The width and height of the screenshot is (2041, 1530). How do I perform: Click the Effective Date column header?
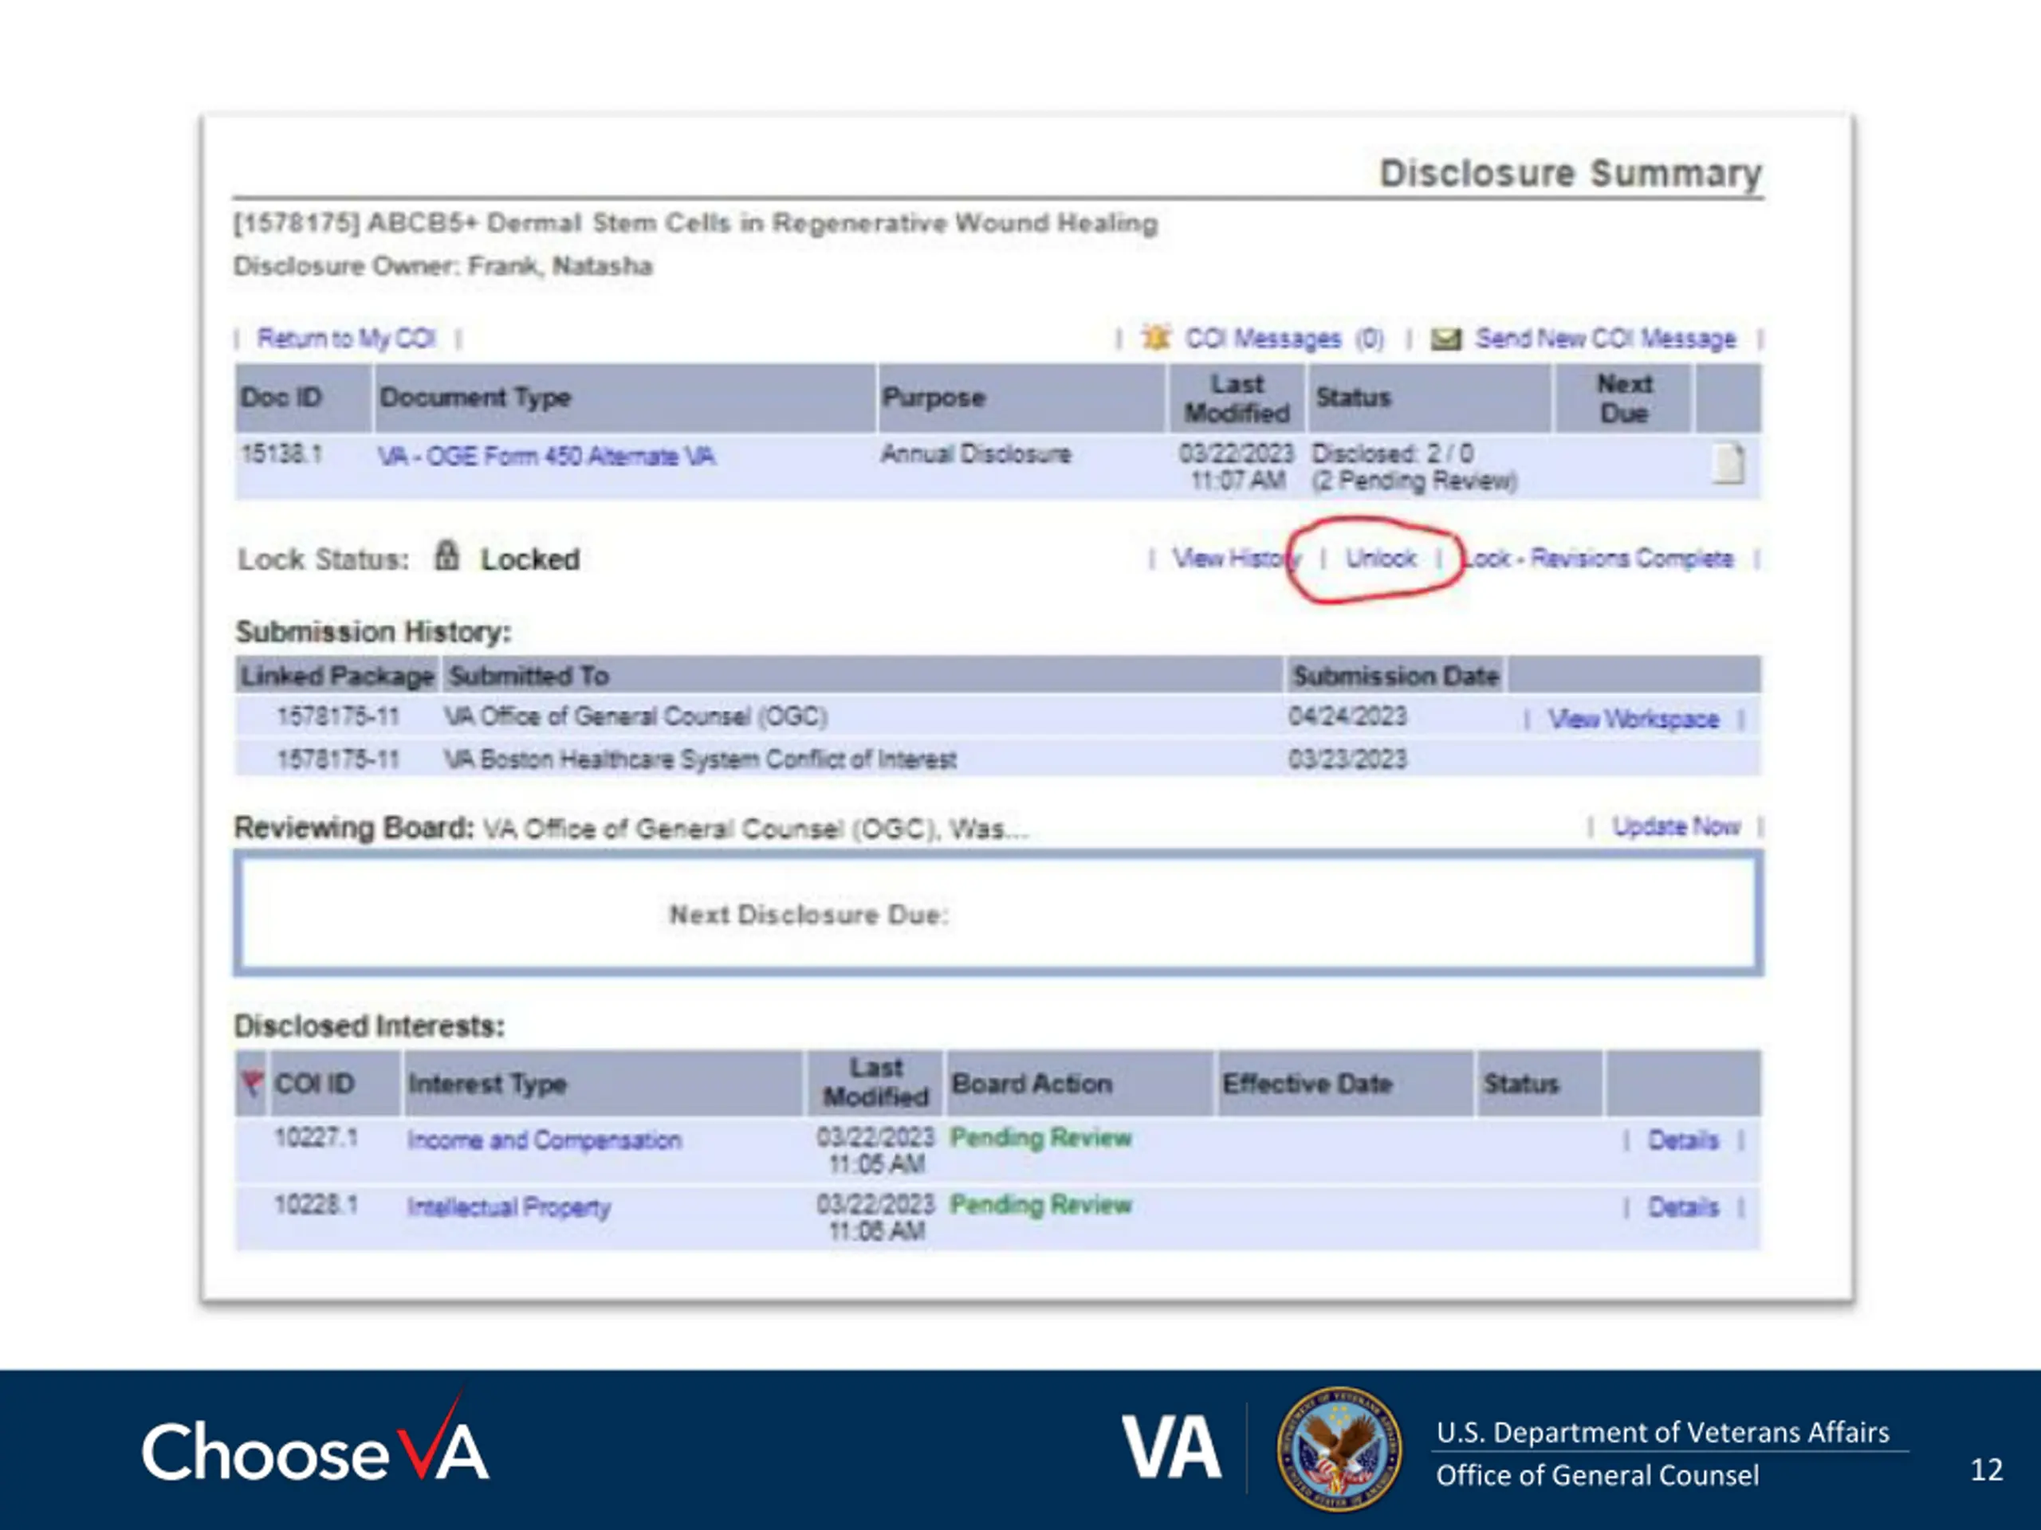(1345, 1084)
